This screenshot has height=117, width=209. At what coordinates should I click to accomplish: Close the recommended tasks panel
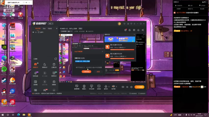click(134, 34)
